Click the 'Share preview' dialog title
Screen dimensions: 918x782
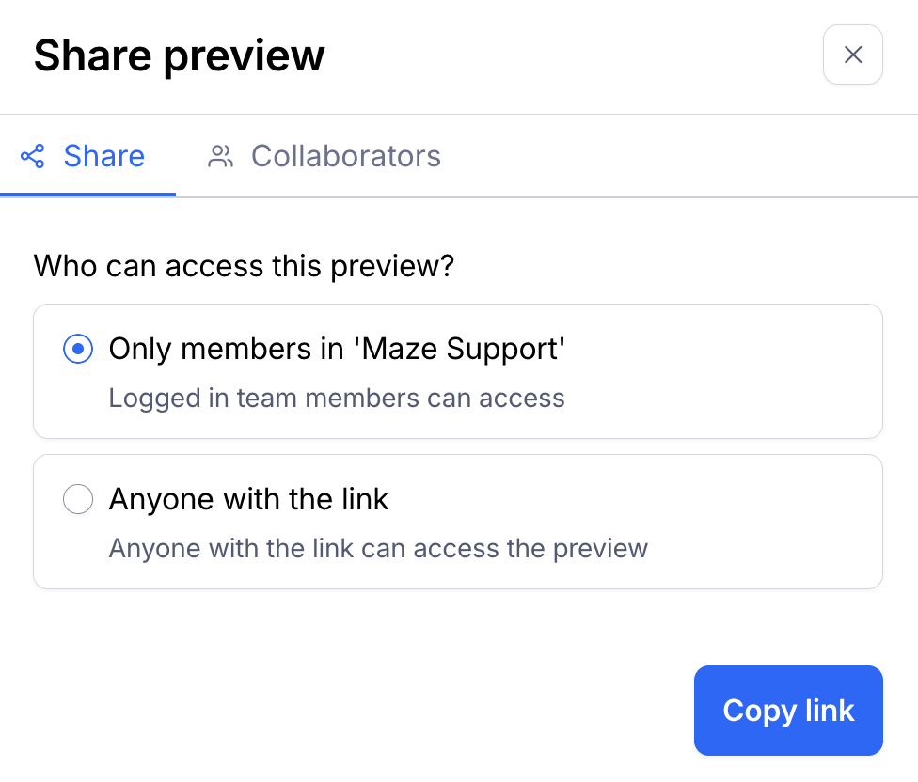coord(179,56)
